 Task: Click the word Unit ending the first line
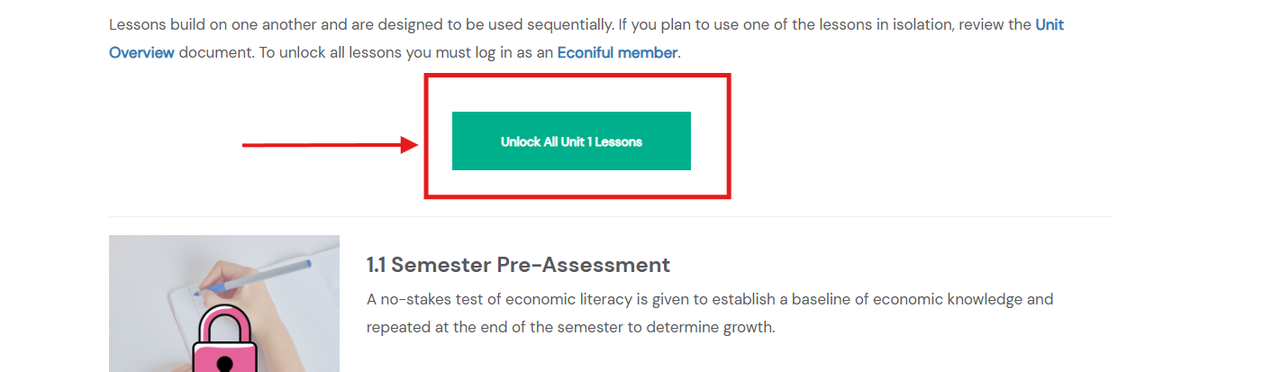(1049, 24)
